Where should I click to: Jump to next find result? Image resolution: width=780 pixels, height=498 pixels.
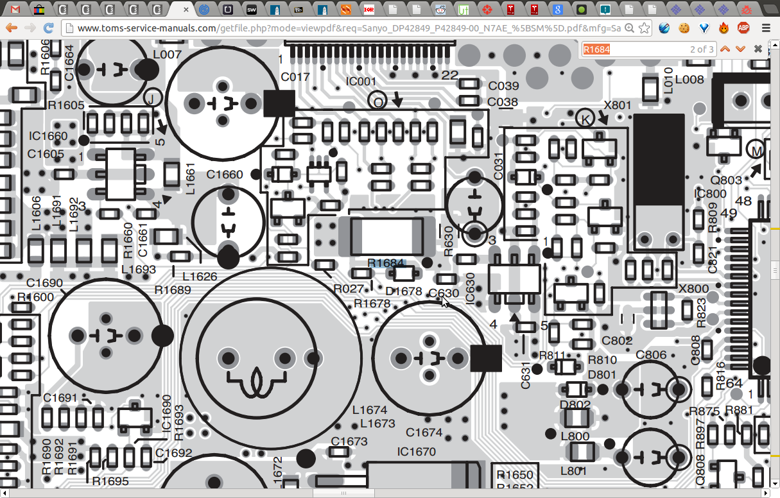[740, 49]
